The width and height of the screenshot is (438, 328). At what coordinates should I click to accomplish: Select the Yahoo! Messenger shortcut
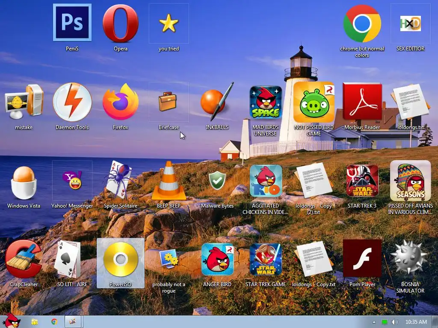(72, 181)
